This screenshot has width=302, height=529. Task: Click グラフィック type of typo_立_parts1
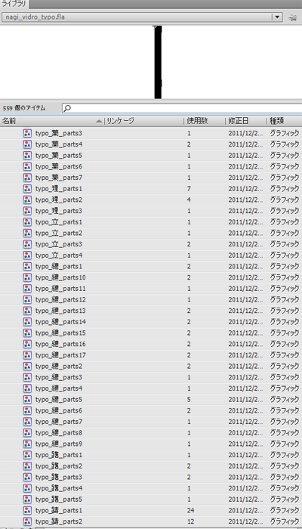pyautogui.click(x=285, y=222)
